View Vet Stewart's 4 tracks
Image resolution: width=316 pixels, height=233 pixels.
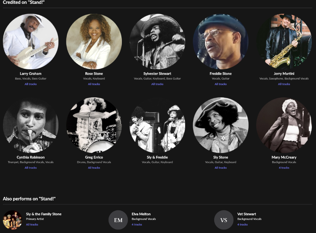click(x=242, y=225)
